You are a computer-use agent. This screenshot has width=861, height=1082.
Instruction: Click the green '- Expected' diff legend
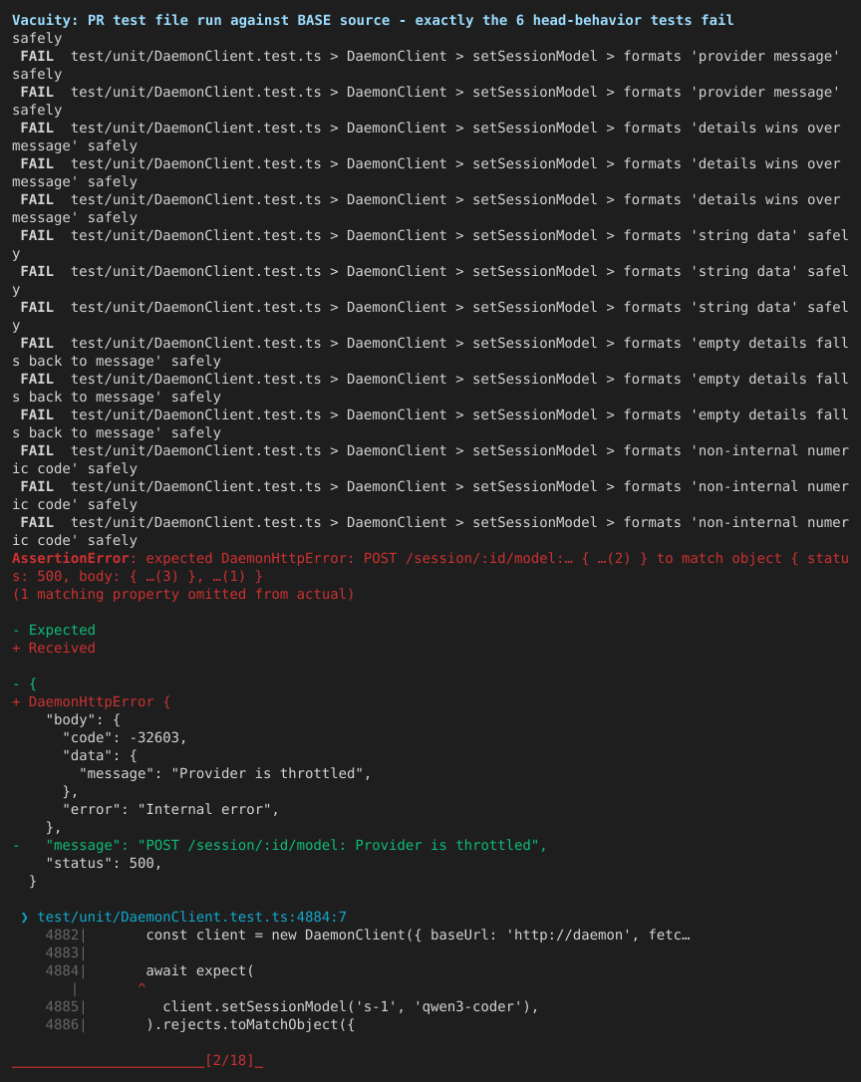[x=54, y=630]
